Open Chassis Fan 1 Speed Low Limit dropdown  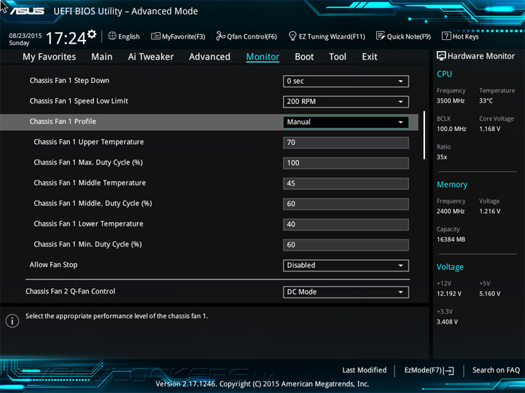pyautogui.click(x=346, y=102)
